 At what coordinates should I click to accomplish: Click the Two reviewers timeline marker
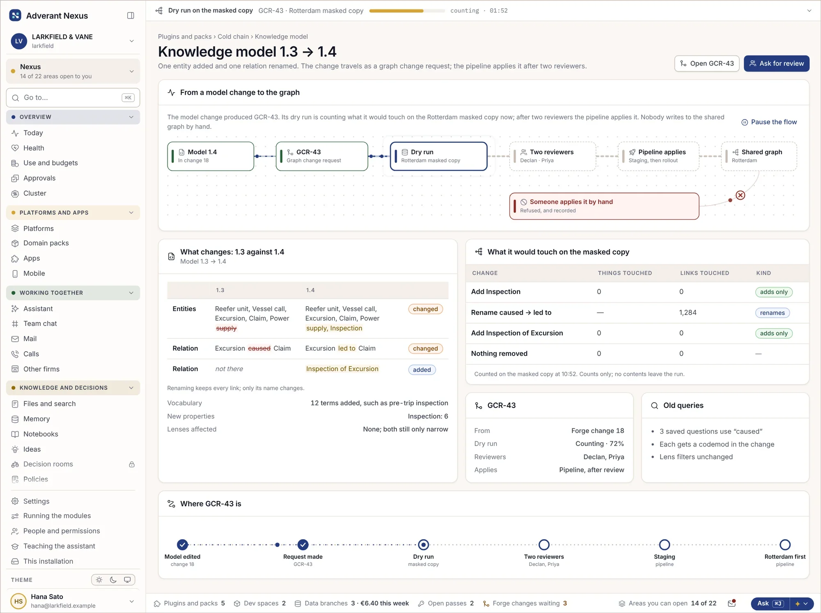pos(544,544)
